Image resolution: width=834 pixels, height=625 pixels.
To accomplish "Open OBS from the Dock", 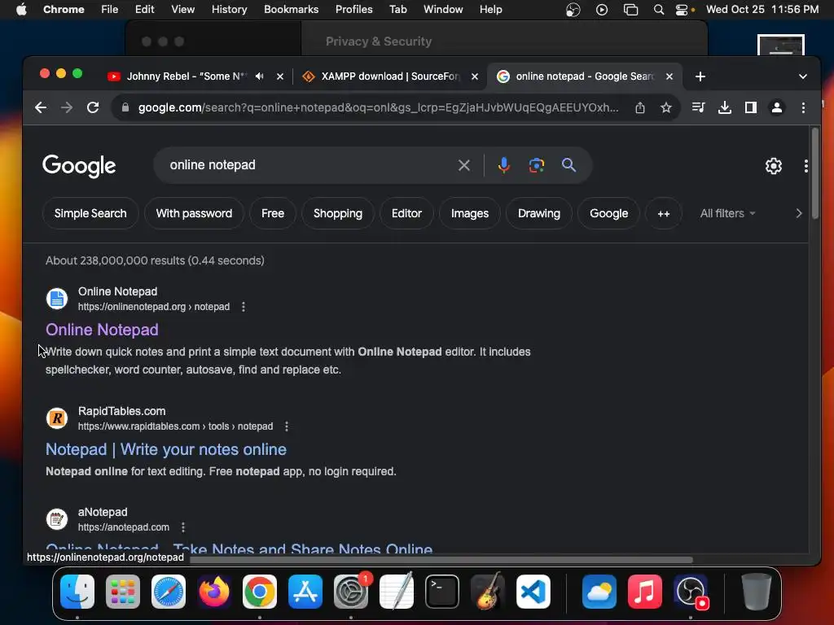I will 691,592.
